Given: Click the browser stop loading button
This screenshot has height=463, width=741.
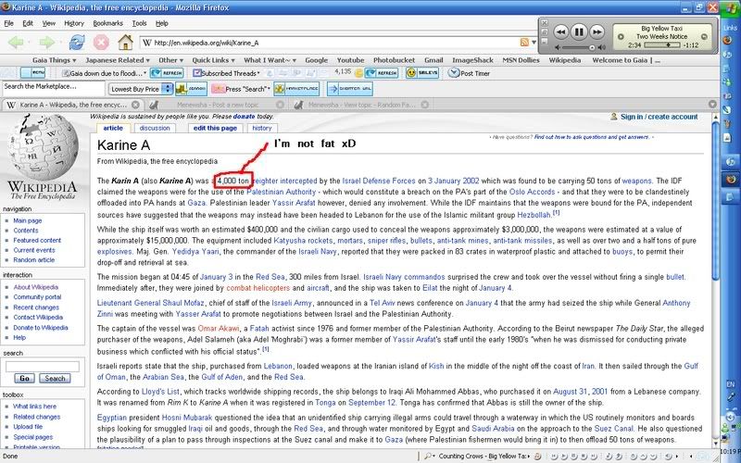Looking at the screenshot, I should [102, 42].
